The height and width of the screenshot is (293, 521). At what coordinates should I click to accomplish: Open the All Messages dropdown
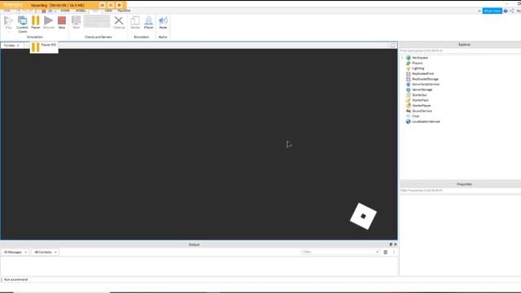[15, 252]
